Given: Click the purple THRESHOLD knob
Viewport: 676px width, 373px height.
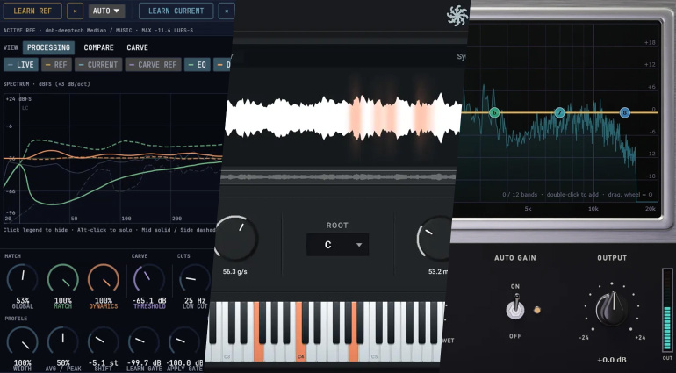Looking at the screenshot, I should click(x=149, y=278).
